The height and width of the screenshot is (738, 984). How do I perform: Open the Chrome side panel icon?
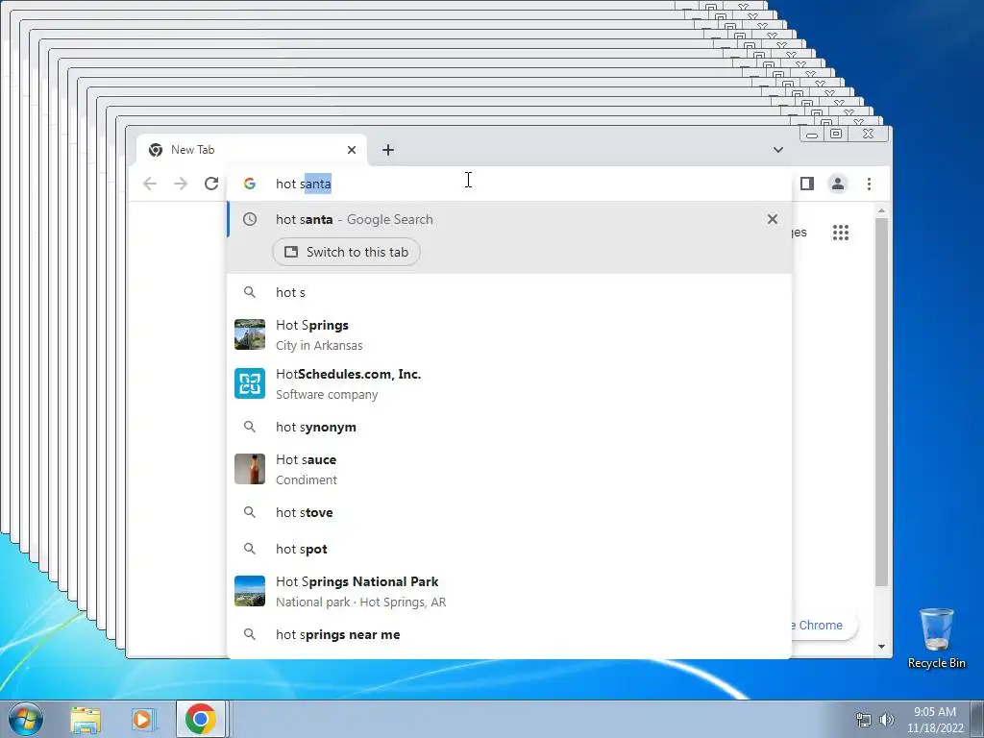pyautogui.click(x=807, y=184)
